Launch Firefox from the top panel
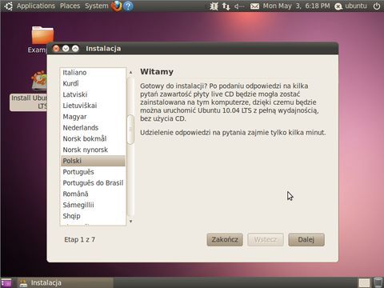 (x=117, y=6)
